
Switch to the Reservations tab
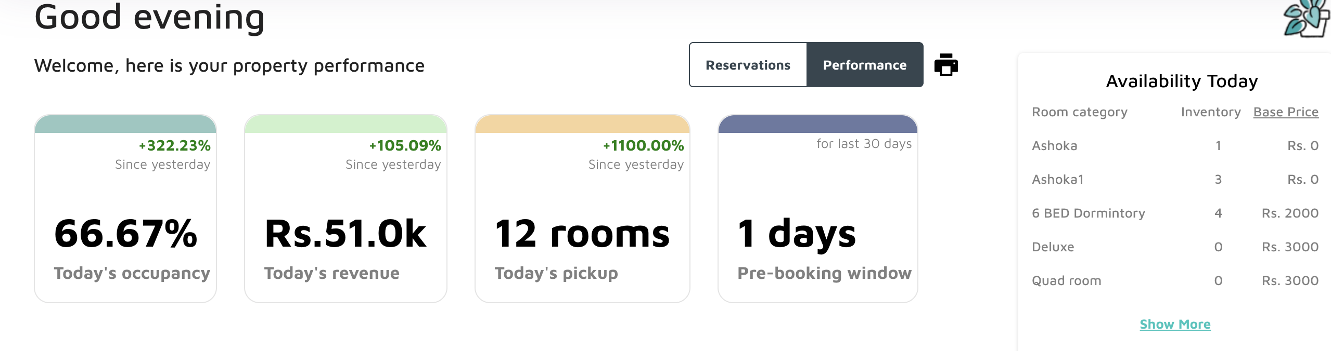point(748,65)
